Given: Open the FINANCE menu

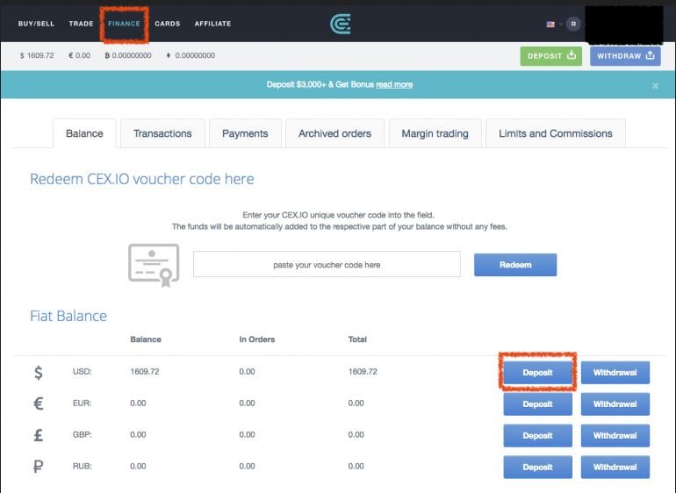Looking at the screenshot, I should (x=124, y=24).
